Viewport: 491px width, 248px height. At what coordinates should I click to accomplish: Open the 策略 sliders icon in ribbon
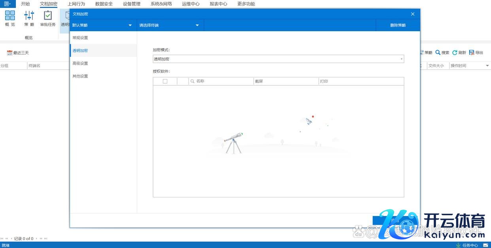[29, 16]
